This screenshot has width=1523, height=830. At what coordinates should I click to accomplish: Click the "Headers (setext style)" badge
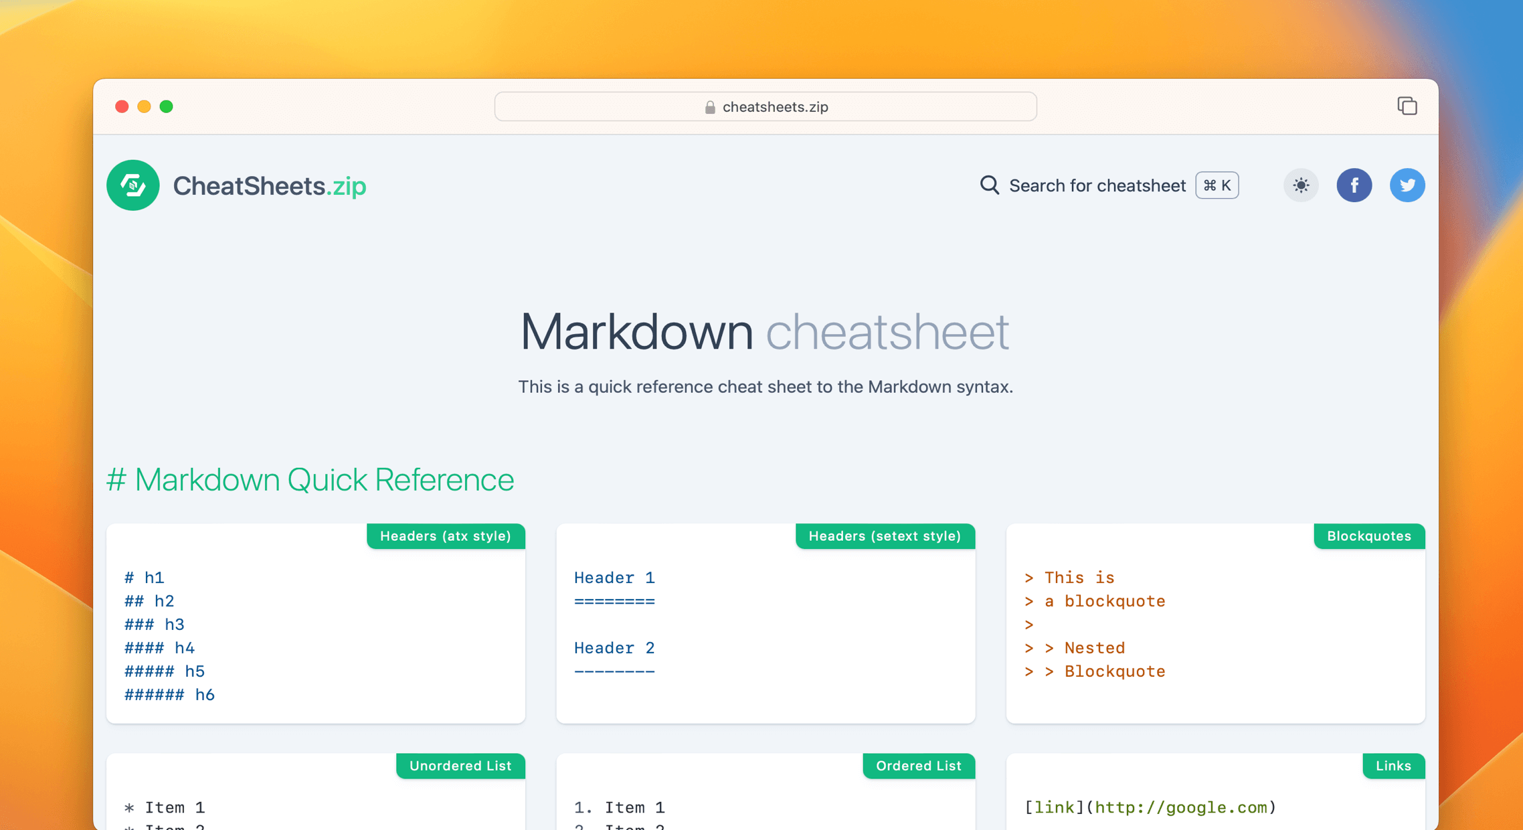[885, 536]
